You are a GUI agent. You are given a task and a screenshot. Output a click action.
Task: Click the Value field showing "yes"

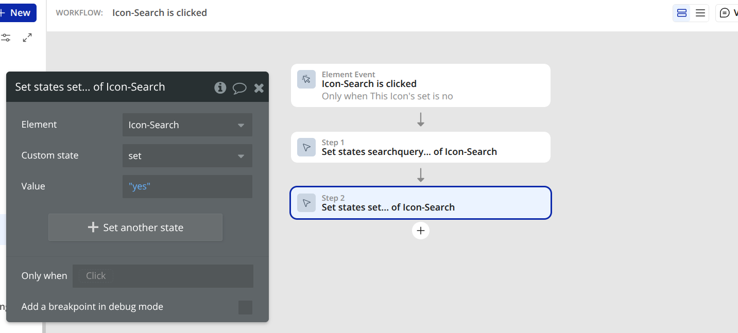point(187,186)
